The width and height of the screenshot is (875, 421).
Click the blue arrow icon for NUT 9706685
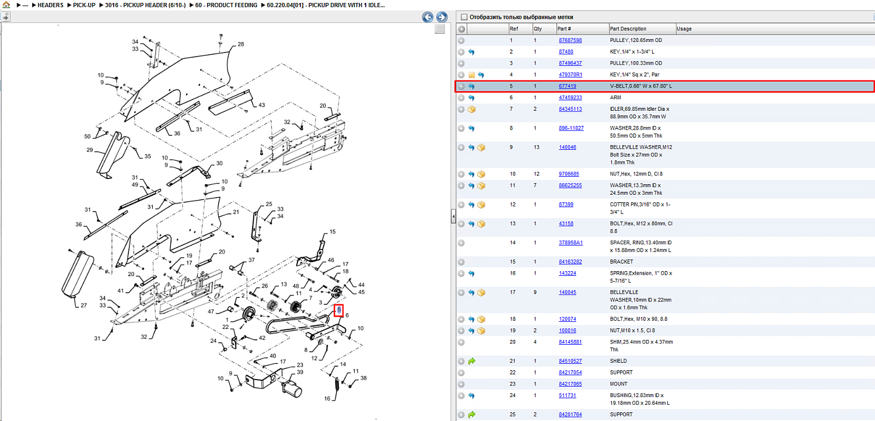[x=471, y=174]
